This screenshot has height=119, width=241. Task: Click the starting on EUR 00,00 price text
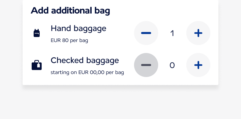[x=87, y=72]
